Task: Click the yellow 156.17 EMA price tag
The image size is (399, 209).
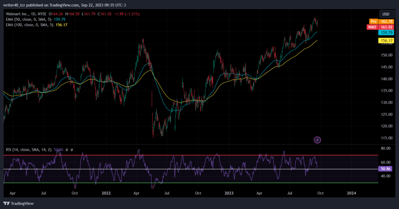Action: [386, 41]
